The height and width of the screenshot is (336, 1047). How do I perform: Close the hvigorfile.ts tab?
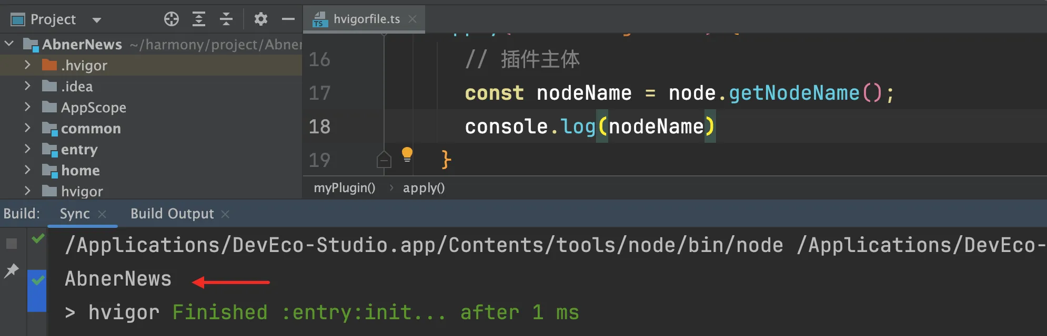coord(413,19)
